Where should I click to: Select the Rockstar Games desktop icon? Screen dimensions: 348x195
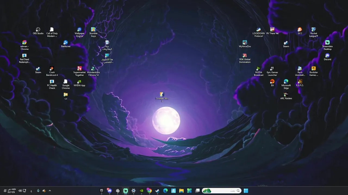tap(313, 71)
